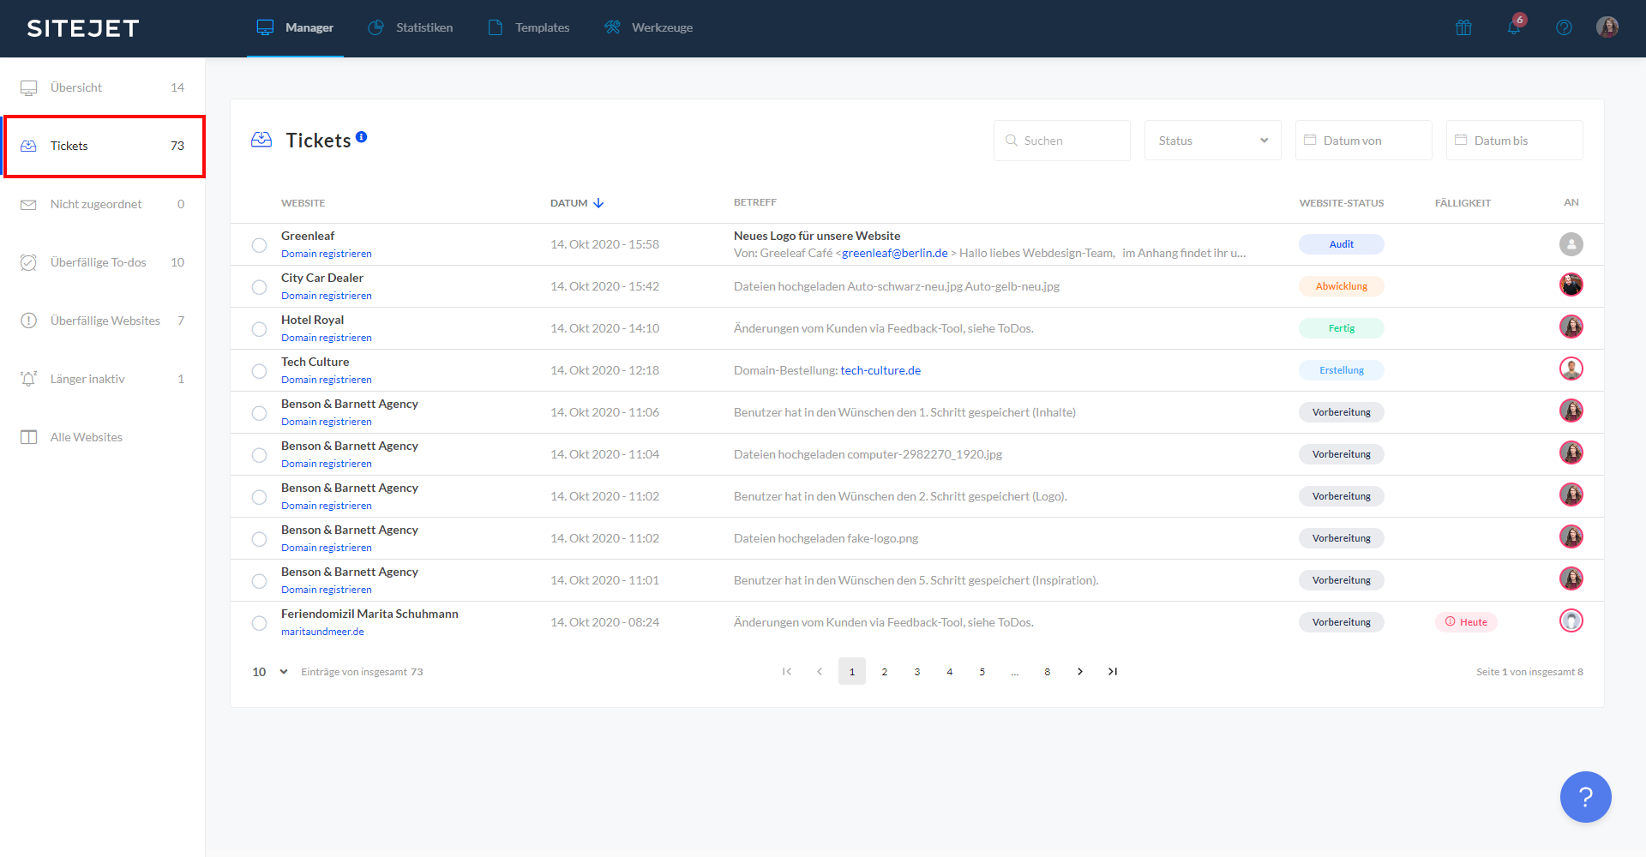Click Domain registrieren under Hotel Royal
1646x857 pixels.
(x=327, y=338)
